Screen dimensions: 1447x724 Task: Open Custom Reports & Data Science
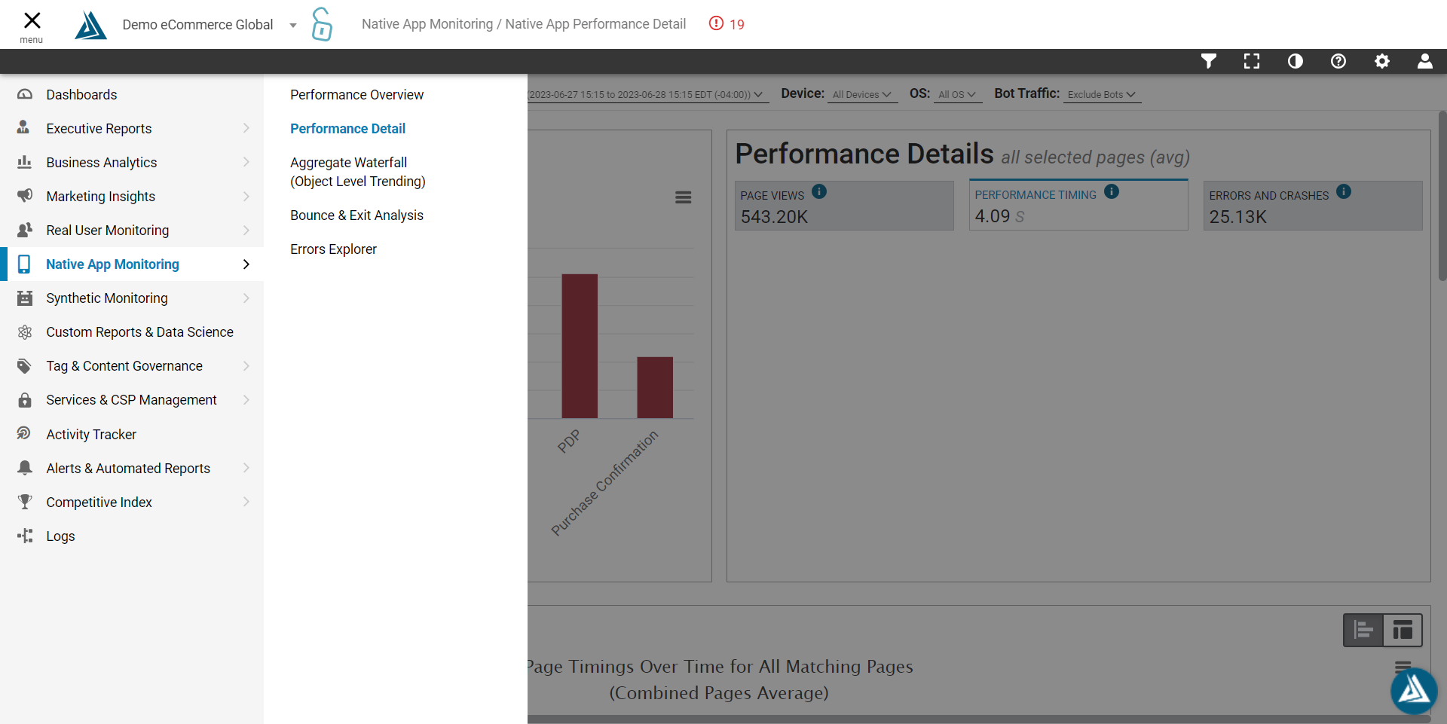[x=132, y=332]
